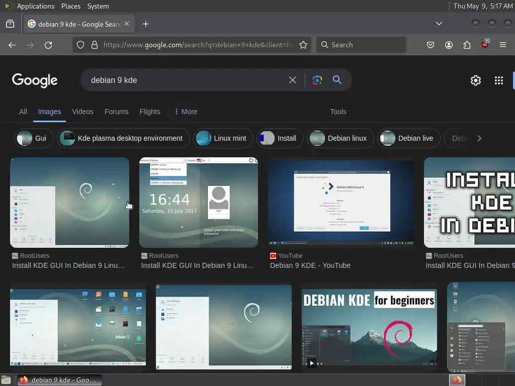
Task: Bookmark this page with the star
Action: tap(303, 45)
